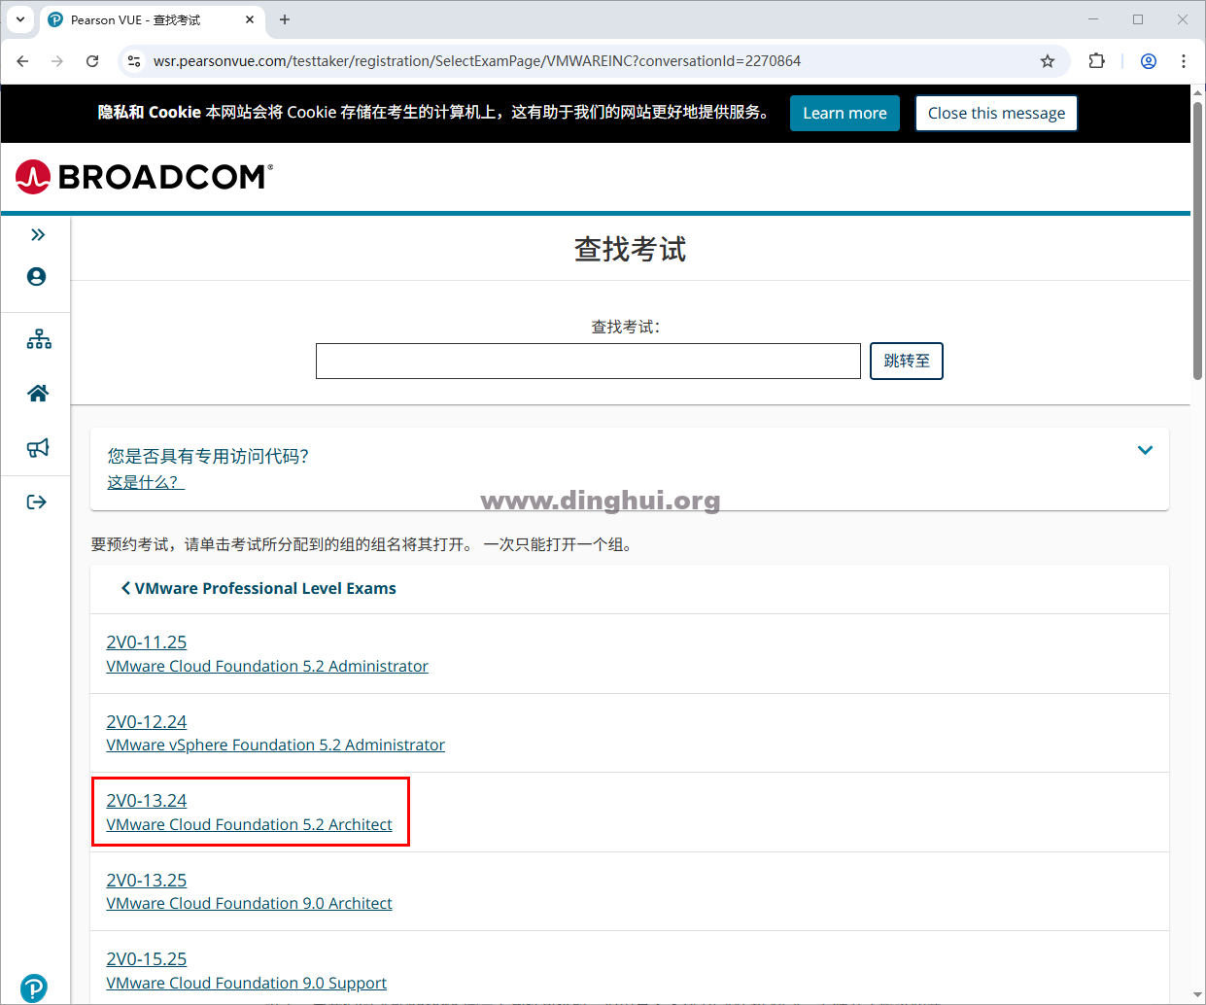This screenshot has width=1206, height=1005.
Task: Bookmark this page with the star icon
Action: (x=1048, y=61)
